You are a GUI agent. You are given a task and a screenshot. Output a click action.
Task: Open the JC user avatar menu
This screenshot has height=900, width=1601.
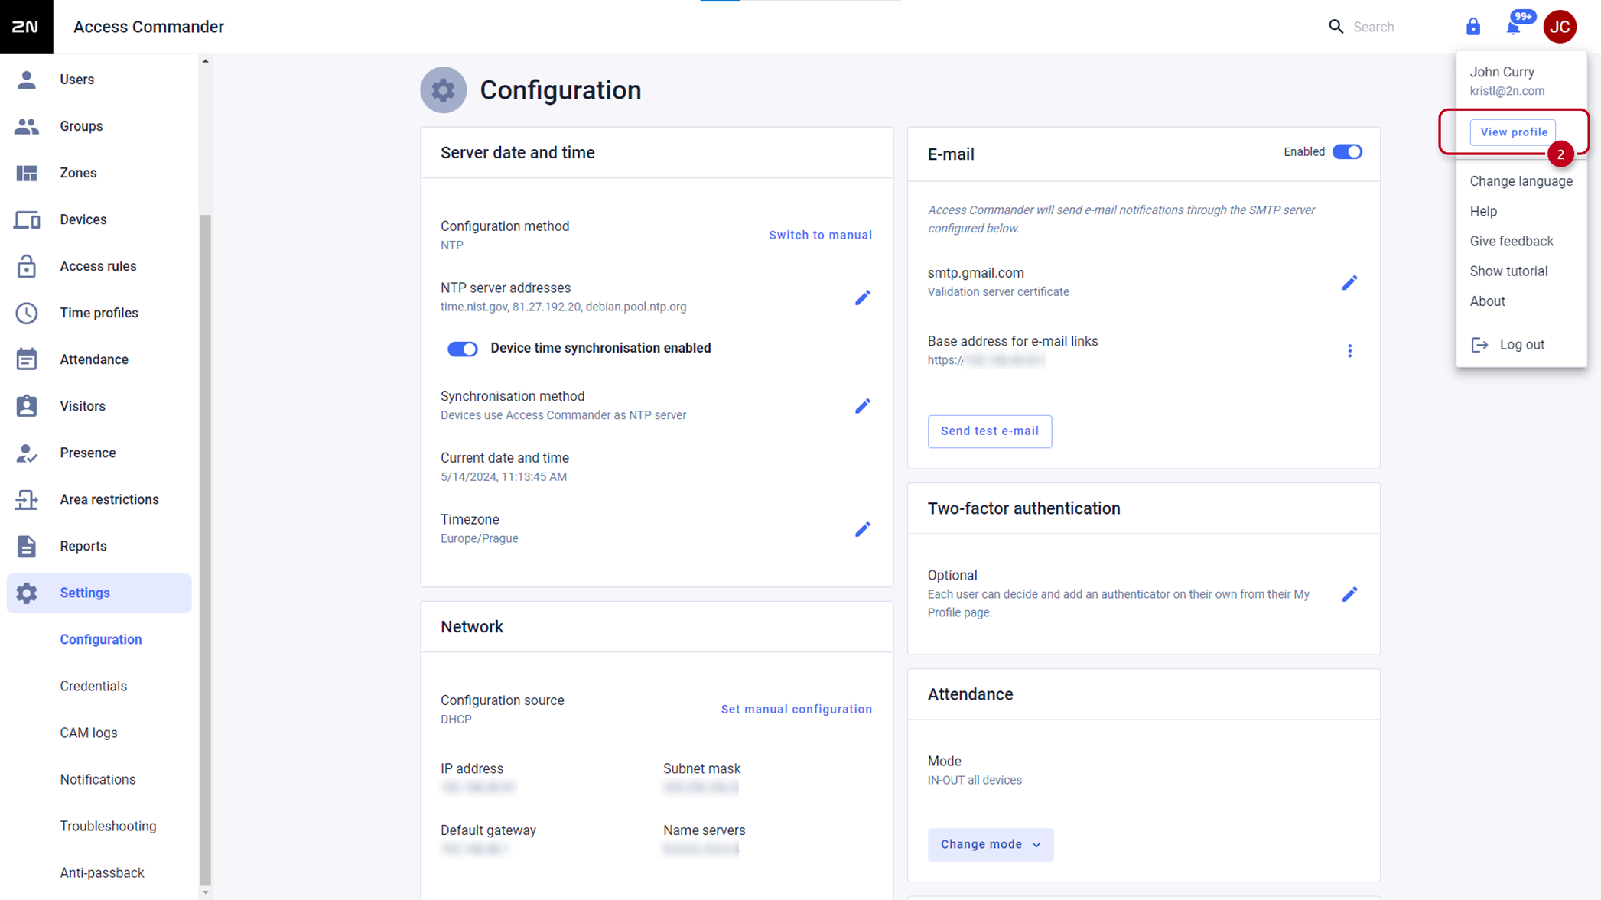coord(1560,27)
